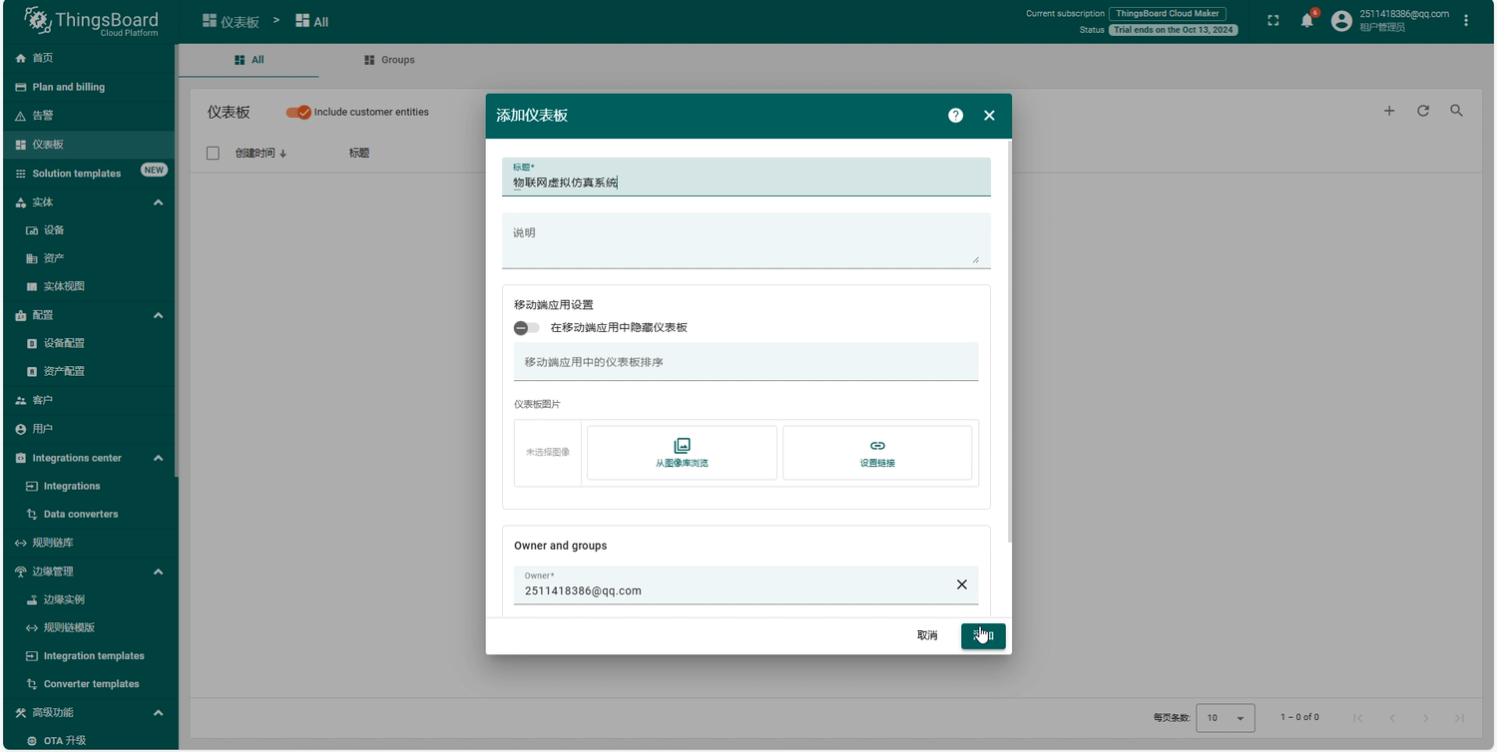Click the add dashboard plus icon
The height and width of the screenshot is (752, 1497).
click(1388, 111)
